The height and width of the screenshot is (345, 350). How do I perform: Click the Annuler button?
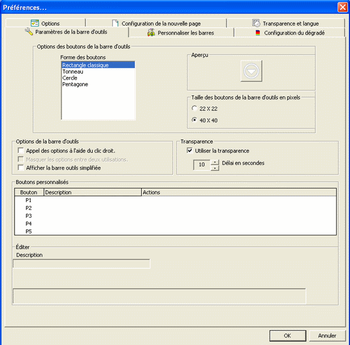(327, 335)
